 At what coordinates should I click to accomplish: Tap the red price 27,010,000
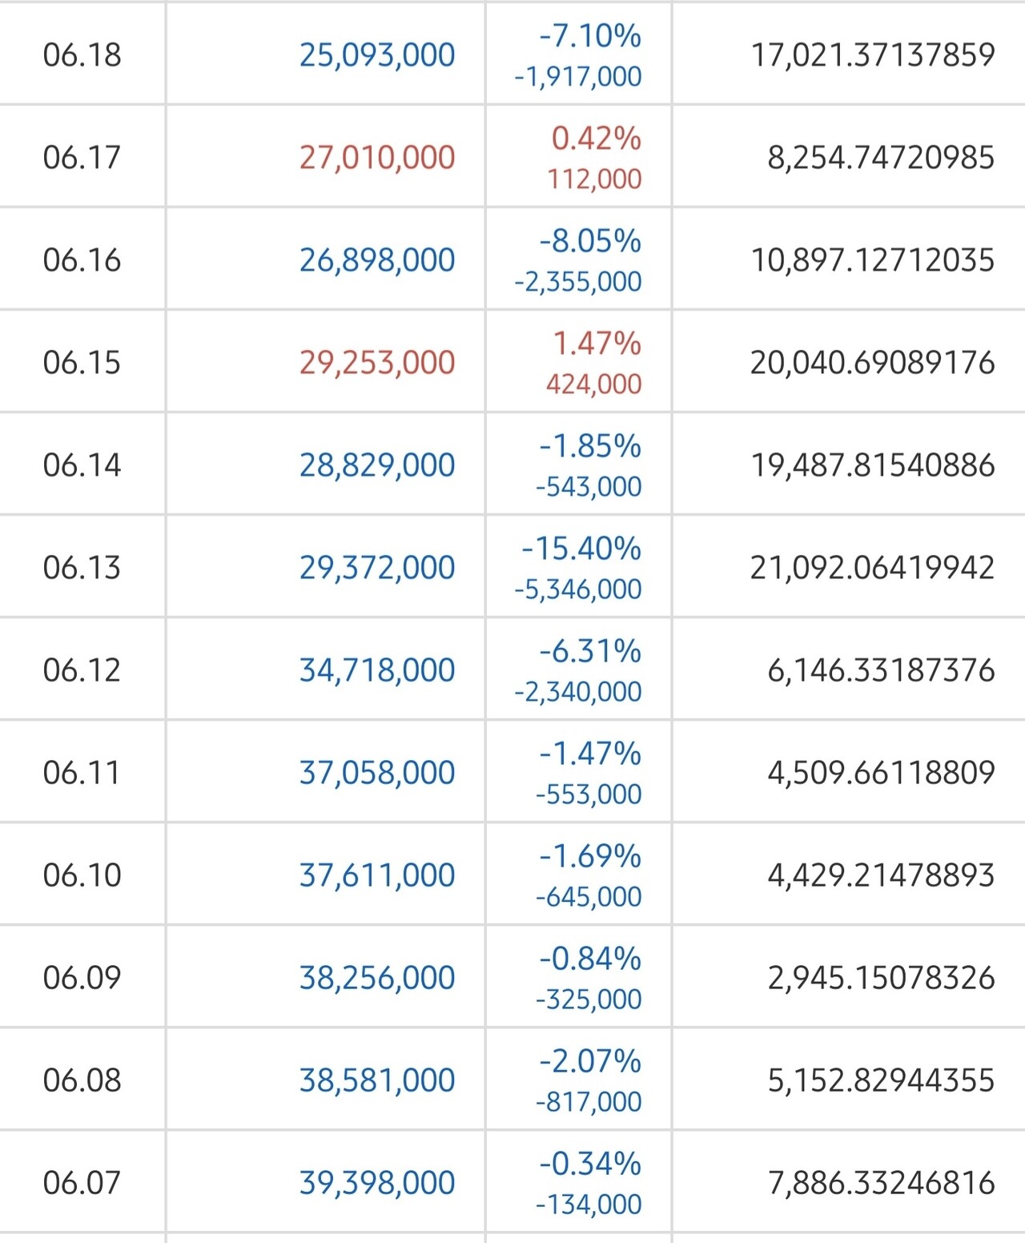[x=376, y=157]
